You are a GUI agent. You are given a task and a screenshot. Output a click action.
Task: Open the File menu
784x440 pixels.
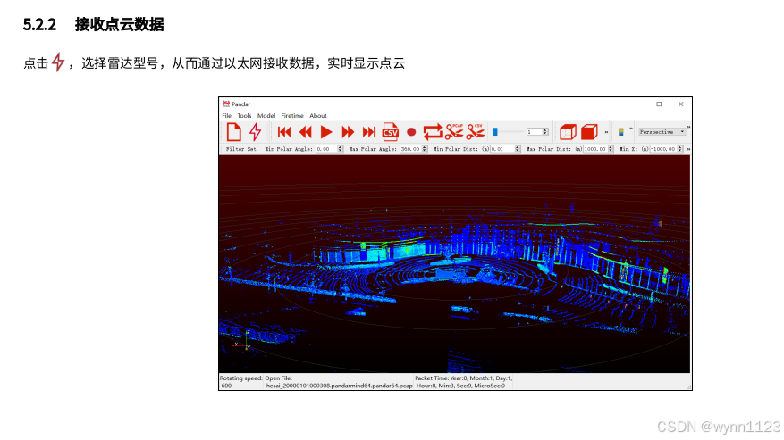click(226, 116)
